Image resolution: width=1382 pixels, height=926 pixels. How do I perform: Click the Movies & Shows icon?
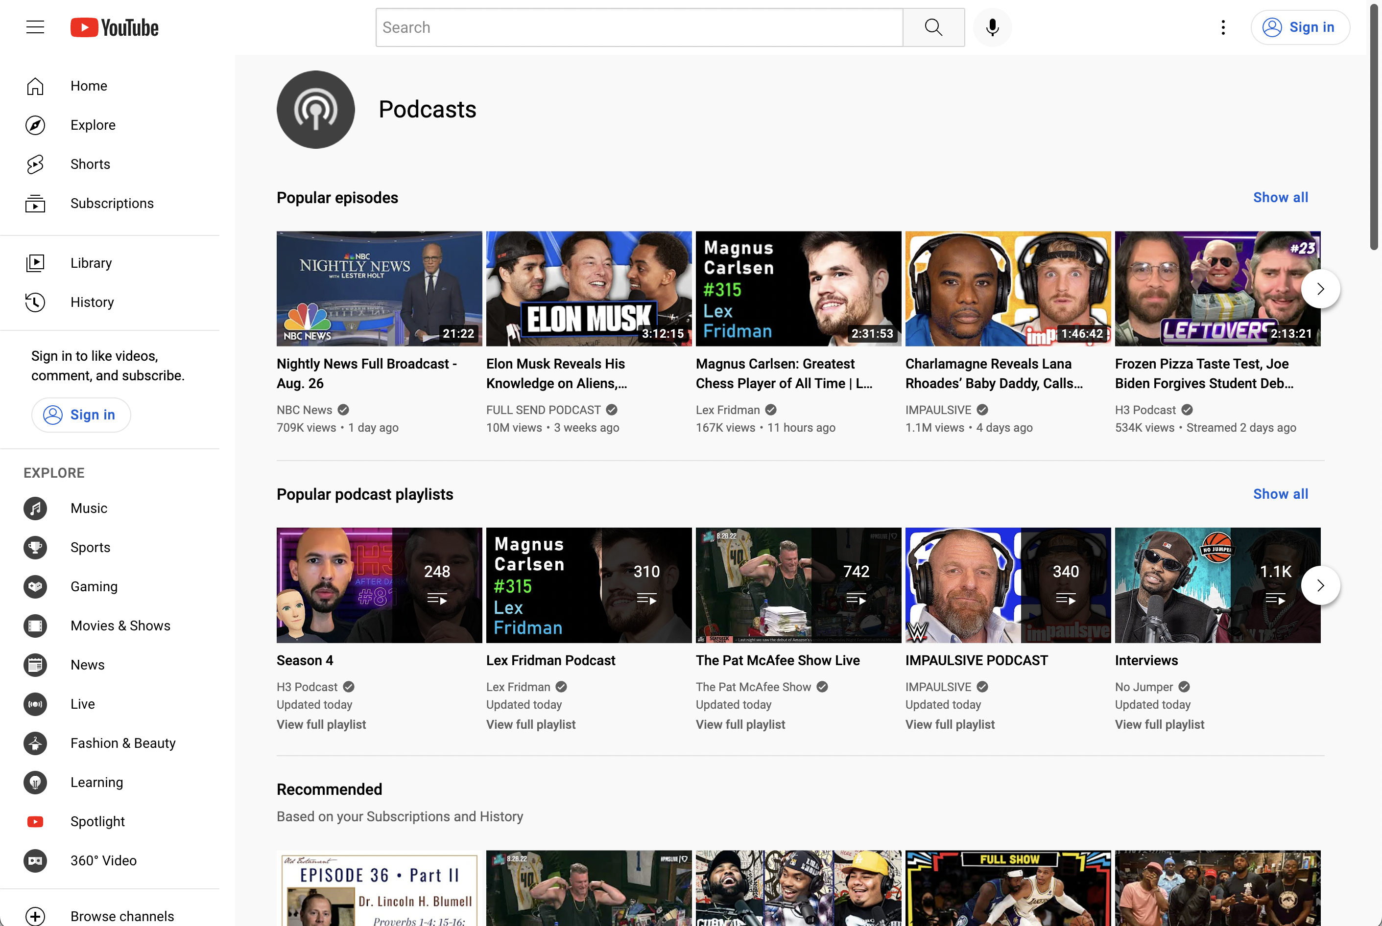[35, 625]
